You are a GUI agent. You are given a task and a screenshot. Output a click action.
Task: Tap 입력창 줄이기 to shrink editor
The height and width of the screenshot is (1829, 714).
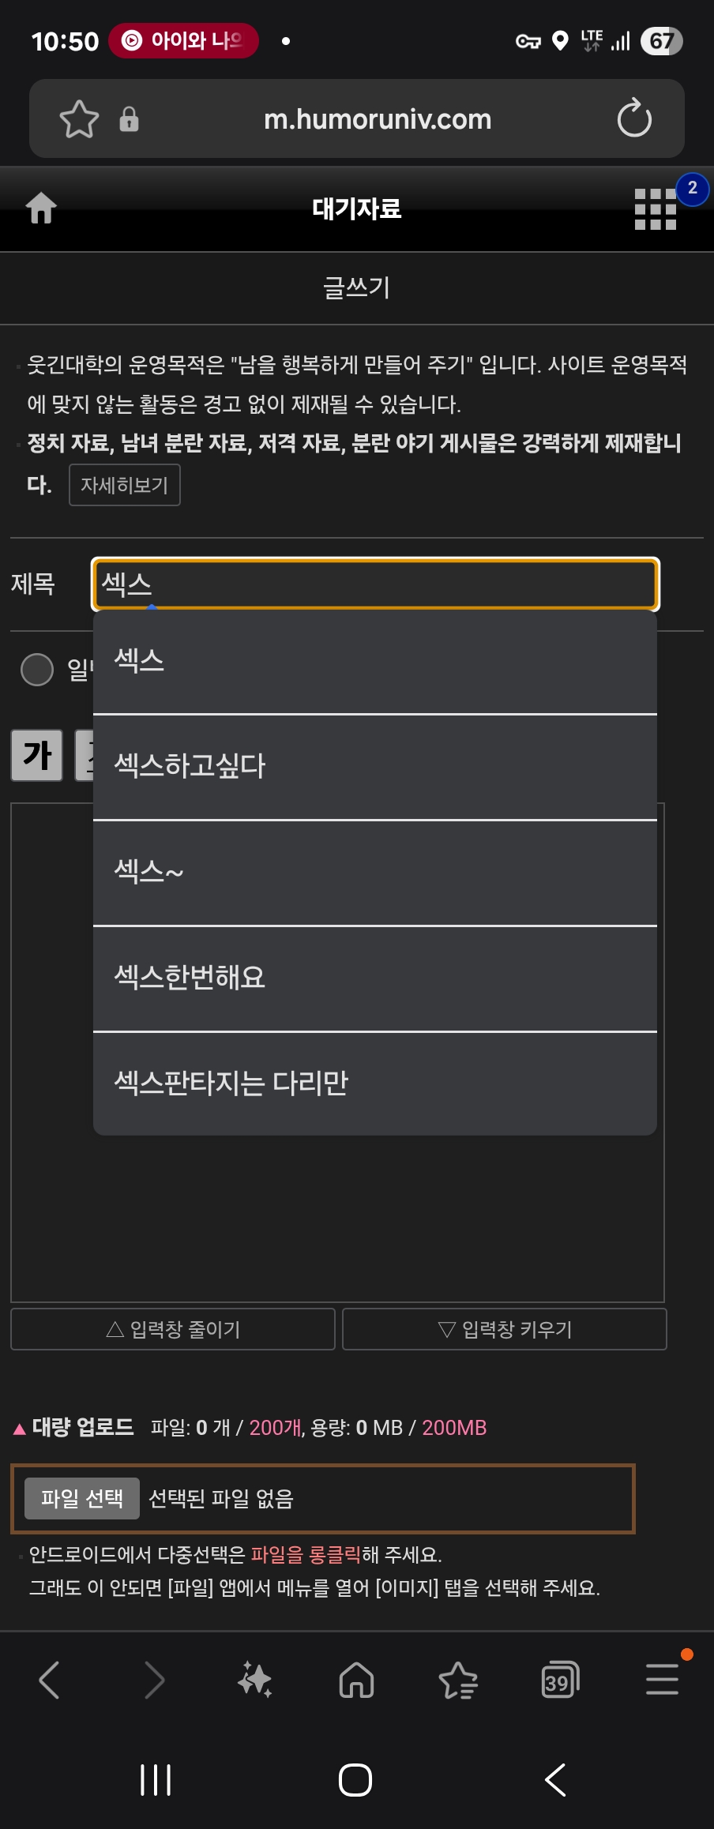click(173, 1329)
